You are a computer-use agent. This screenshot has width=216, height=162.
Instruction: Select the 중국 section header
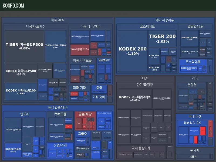(x=99, y=88)
